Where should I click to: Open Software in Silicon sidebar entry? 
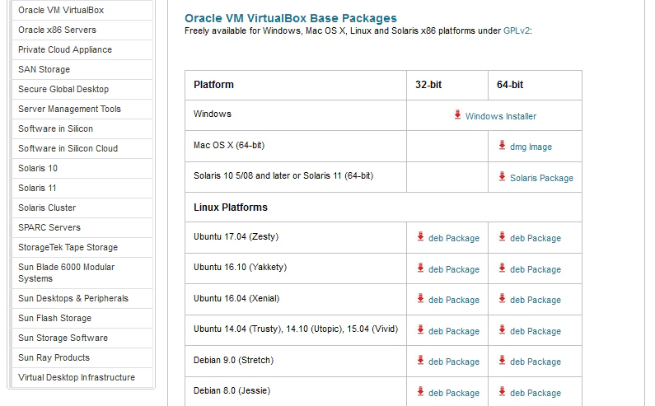pos(82,128)
